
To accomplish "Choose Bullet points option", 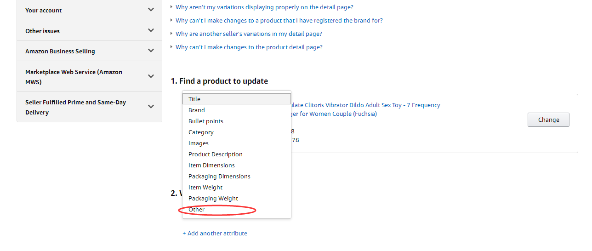I will [206, 121].
